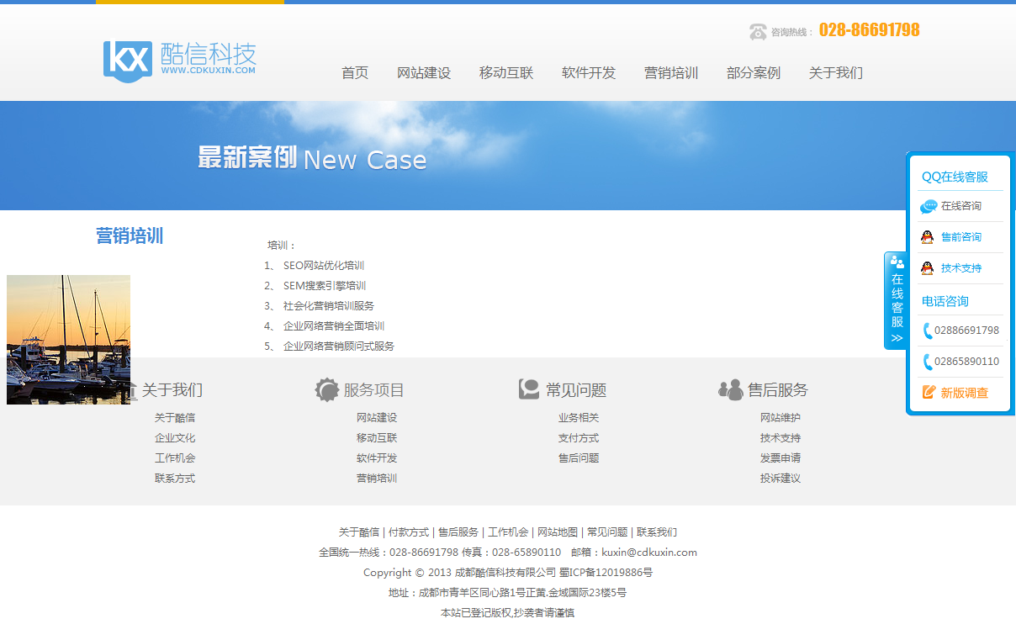Screen dimensions: 1016x640
Task: Open 发票申请 under 售后服务
Action: (781, 458)
